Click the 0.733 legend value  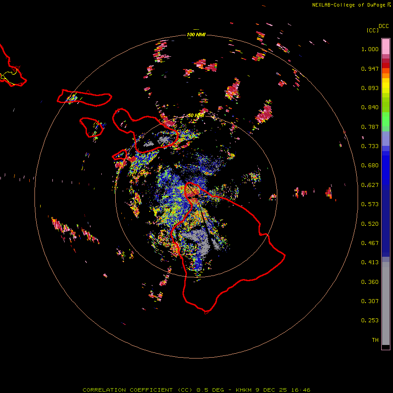[x=370, y=146]
